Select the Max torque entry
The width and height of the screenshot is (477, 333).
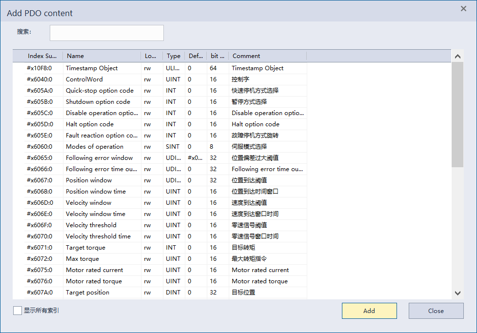(x=82, y=259)
